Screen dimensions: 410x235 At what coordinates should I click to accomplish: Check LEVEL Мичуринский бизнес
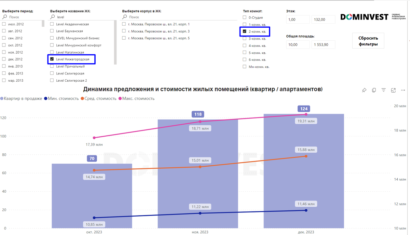52,38
